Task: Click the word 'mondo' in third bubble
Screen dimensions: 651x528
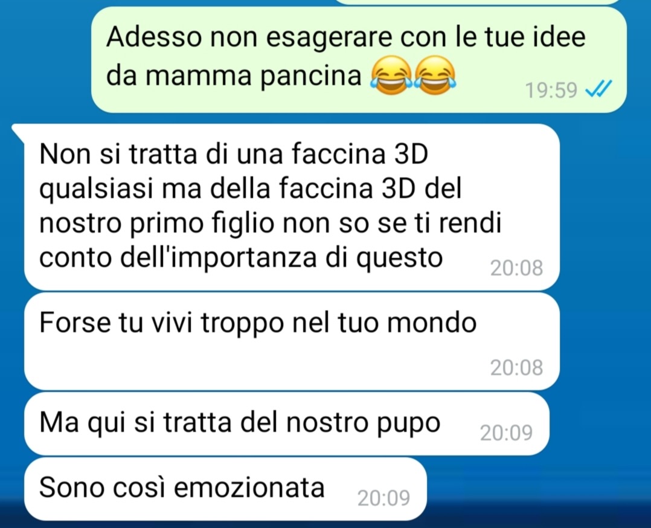Action: click(432, 323)
